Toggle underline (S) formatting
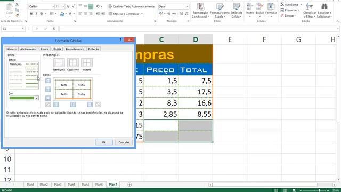Image resolution: width=341 pixels, height=192 pixels. point(42,14)
